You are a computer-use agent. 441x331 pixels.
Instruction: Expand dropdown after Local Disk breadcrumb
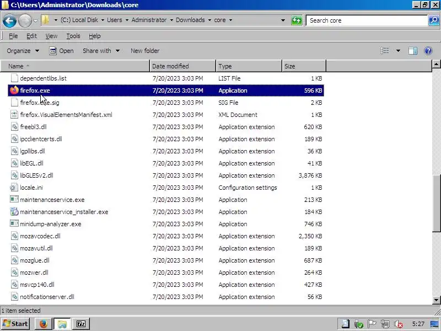[103, 20]
